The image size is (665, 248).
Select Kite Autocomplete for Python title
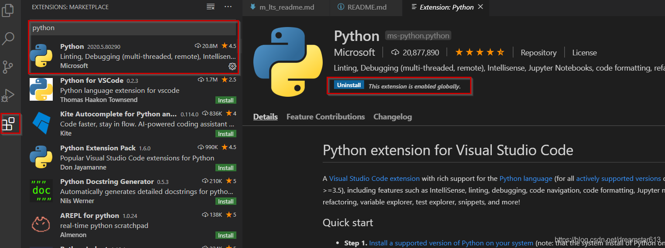point(119,114)
